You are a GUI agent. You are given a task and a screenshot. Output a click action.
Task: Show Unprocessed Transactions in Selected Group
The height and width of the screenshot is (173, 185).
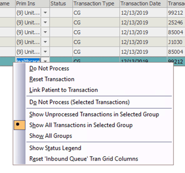[94, 114]
